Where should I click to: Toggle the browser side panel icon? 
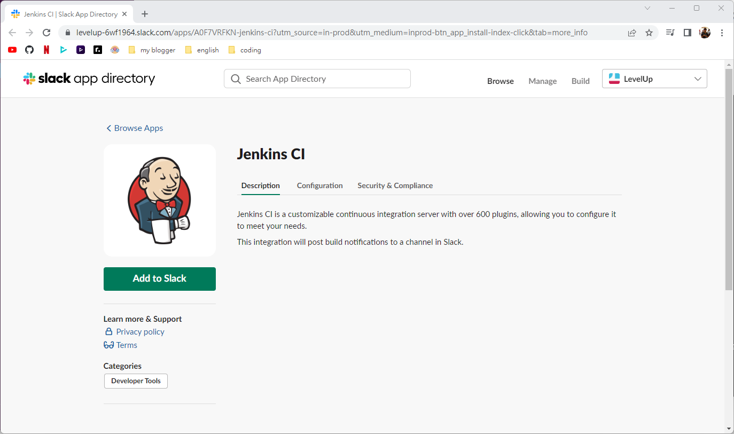pos(688,33)
